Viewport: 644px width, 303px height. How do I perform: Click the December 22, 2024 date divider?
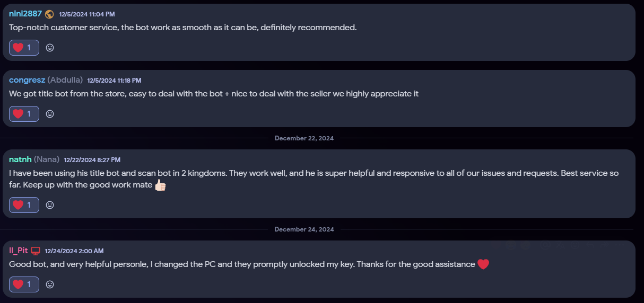(304, 138)
